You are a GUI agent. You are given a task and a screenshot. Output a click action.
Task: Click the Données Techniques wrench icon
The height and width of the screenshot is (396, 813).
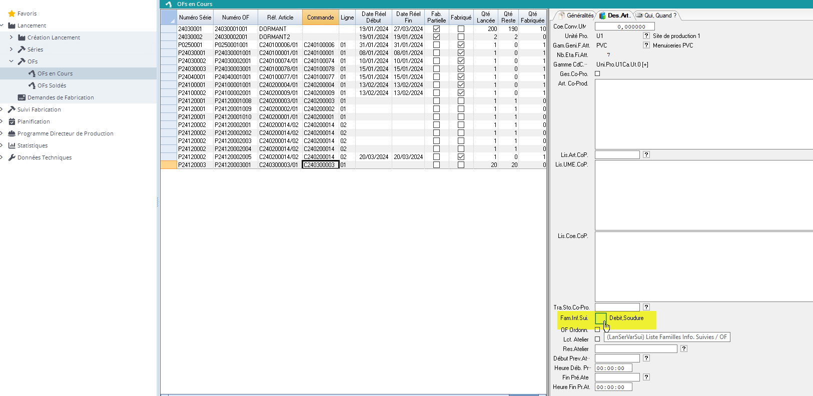tap(12, 157)
